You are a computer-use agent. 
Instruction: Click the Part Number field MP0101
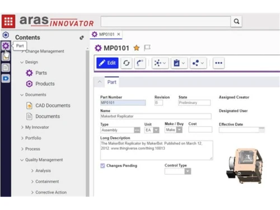tap(123, 102)
